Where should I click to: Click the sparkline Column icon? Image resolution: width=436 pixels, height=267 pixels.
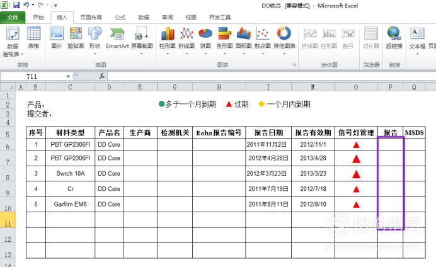tap(329, 34)
